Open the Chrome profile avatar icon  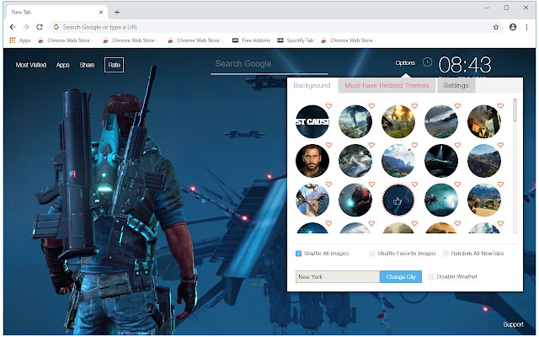pos(513,27)
